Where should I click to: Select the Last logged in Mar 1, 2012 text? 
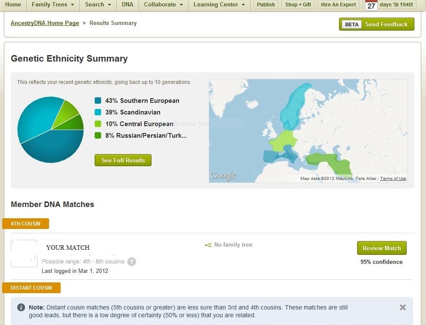point(75,271)
